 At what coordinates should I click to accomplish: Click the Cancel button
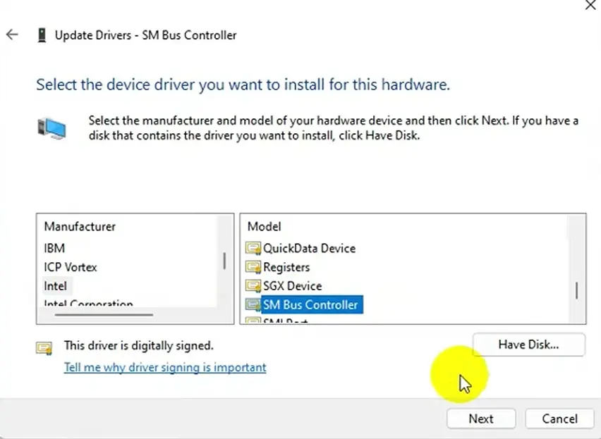tap(559, 419)
